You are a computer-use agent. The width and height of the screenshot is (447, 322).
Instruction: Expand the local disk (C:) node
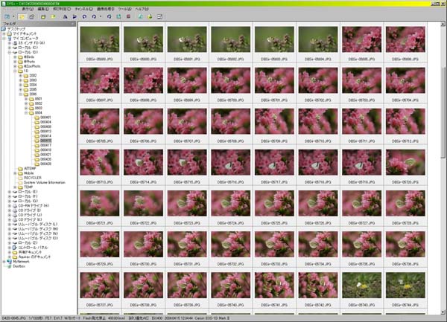(x=10, y=48)
